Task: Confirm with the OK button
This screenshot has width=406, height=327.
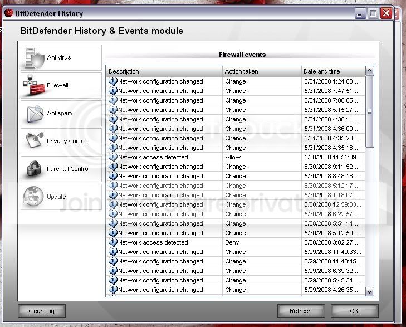Action: (354, 311)
